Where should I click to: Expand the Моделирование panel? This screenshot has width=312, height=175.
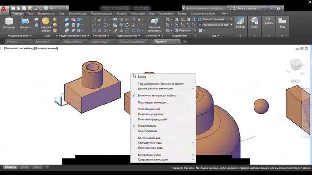pyautogui.click(x=19, y=36)
